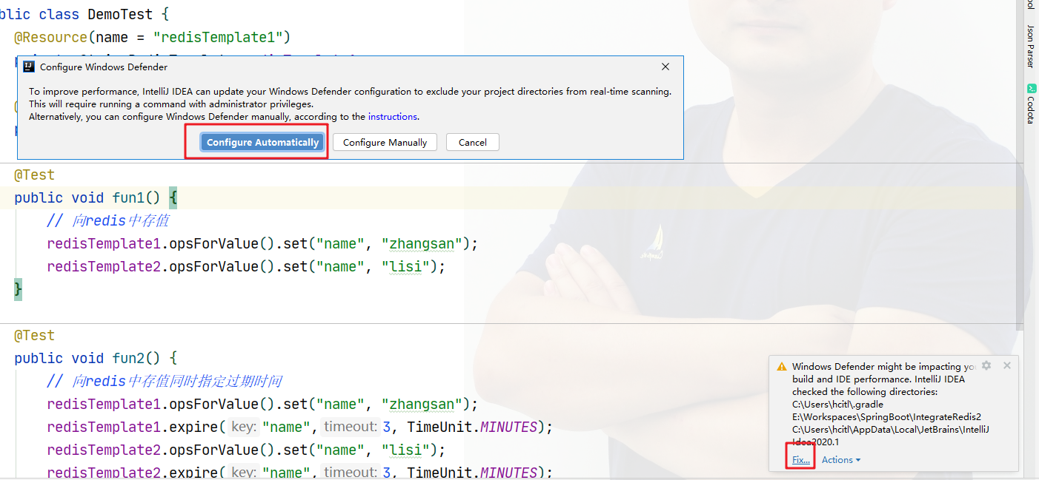Image resolution: width=1039 pixels, height=480 pixels.
Task: Click the closing brace of fun1
Action: (x=19, y=289)
